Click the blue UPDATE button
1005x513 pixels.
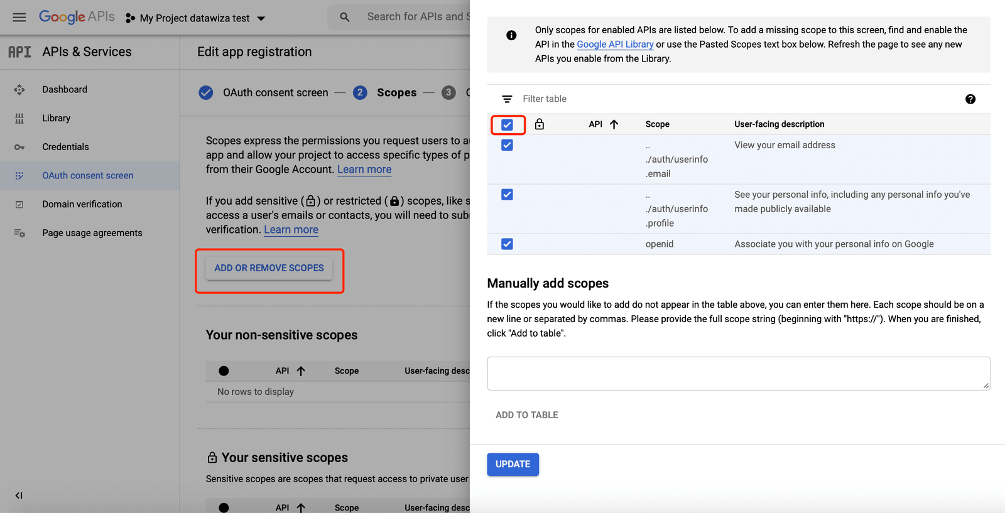pyautogui.click(x=513, y=465)
